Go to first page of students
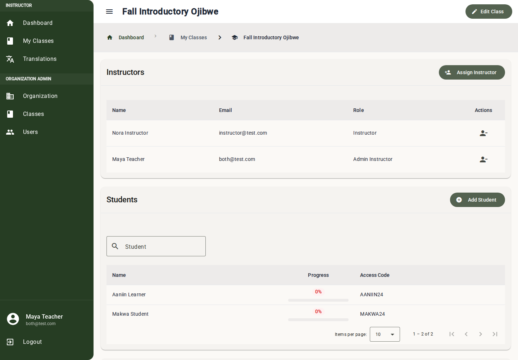The image size is (518, 360). click(452, 334)
